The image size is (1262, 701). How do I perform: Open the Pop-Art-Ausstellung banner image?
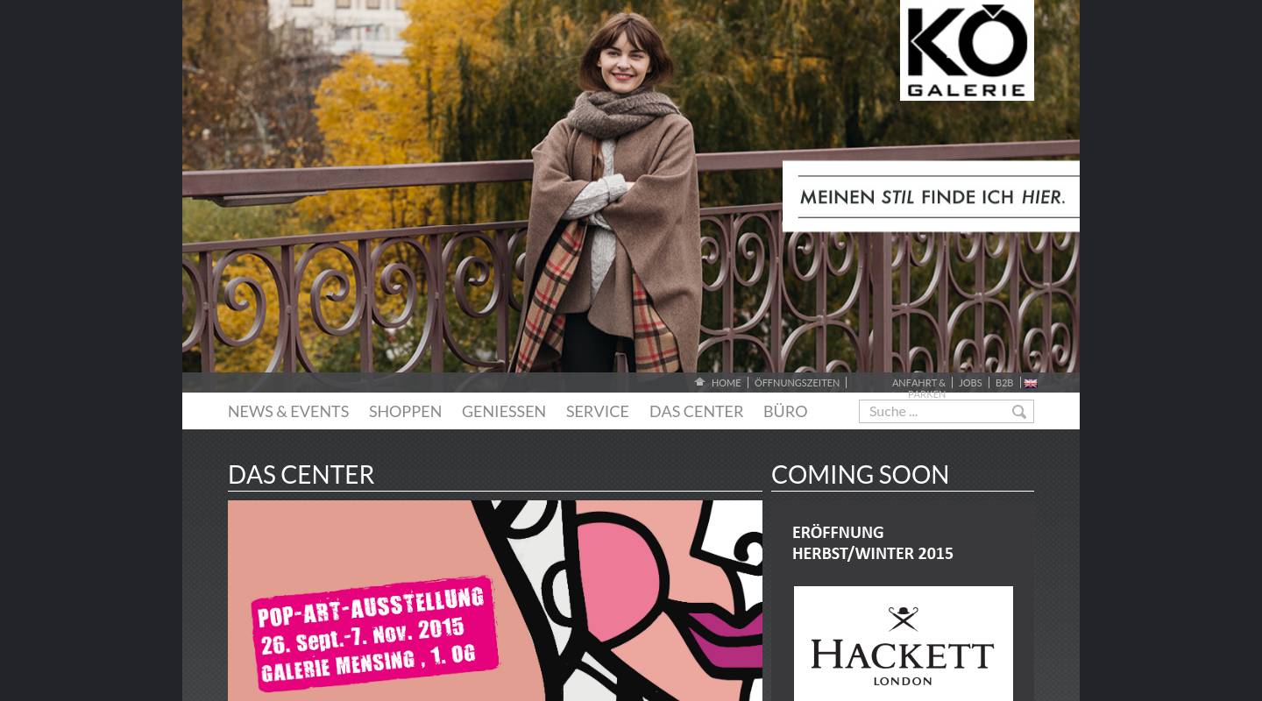pos(495,600)
